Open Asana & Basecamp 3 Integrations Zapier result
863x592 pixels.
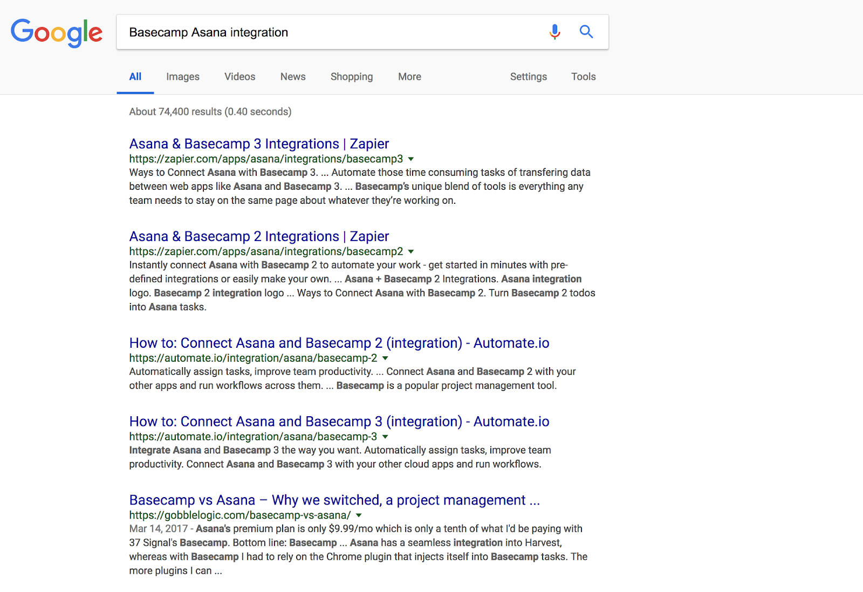pyautogui.click(x=259, y=144)
